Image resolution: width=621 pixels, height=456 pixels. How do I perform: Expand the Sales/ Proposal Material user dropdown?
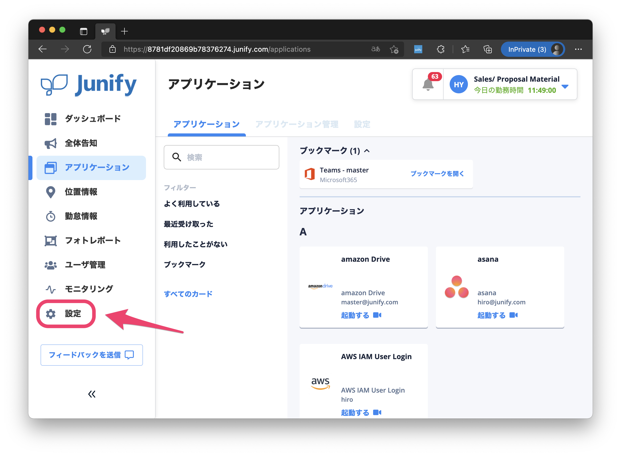click(565, 87)
